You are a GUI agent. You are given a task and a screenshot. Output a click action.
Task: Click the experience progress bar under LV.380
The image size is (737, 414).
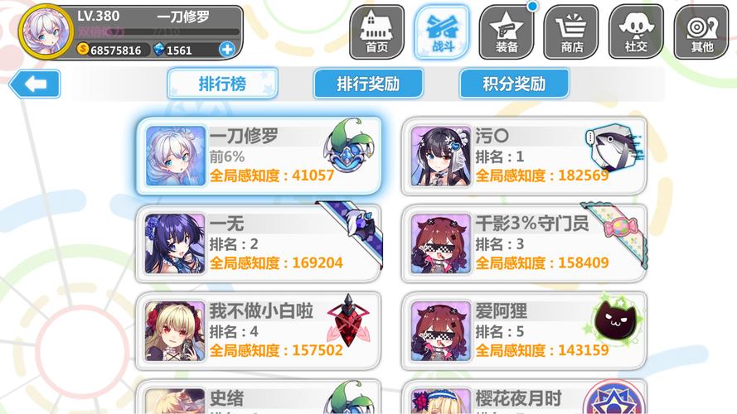coord(159,32)
